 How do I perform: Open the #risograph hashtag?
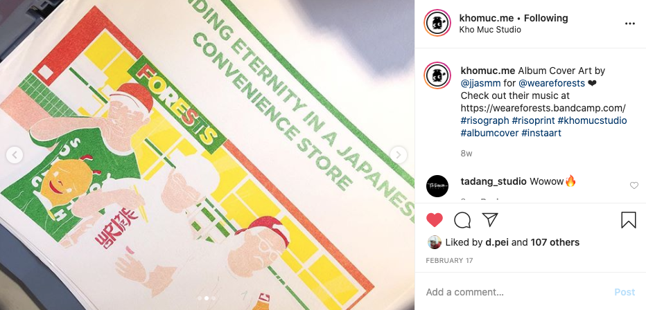tap(484, 120)
